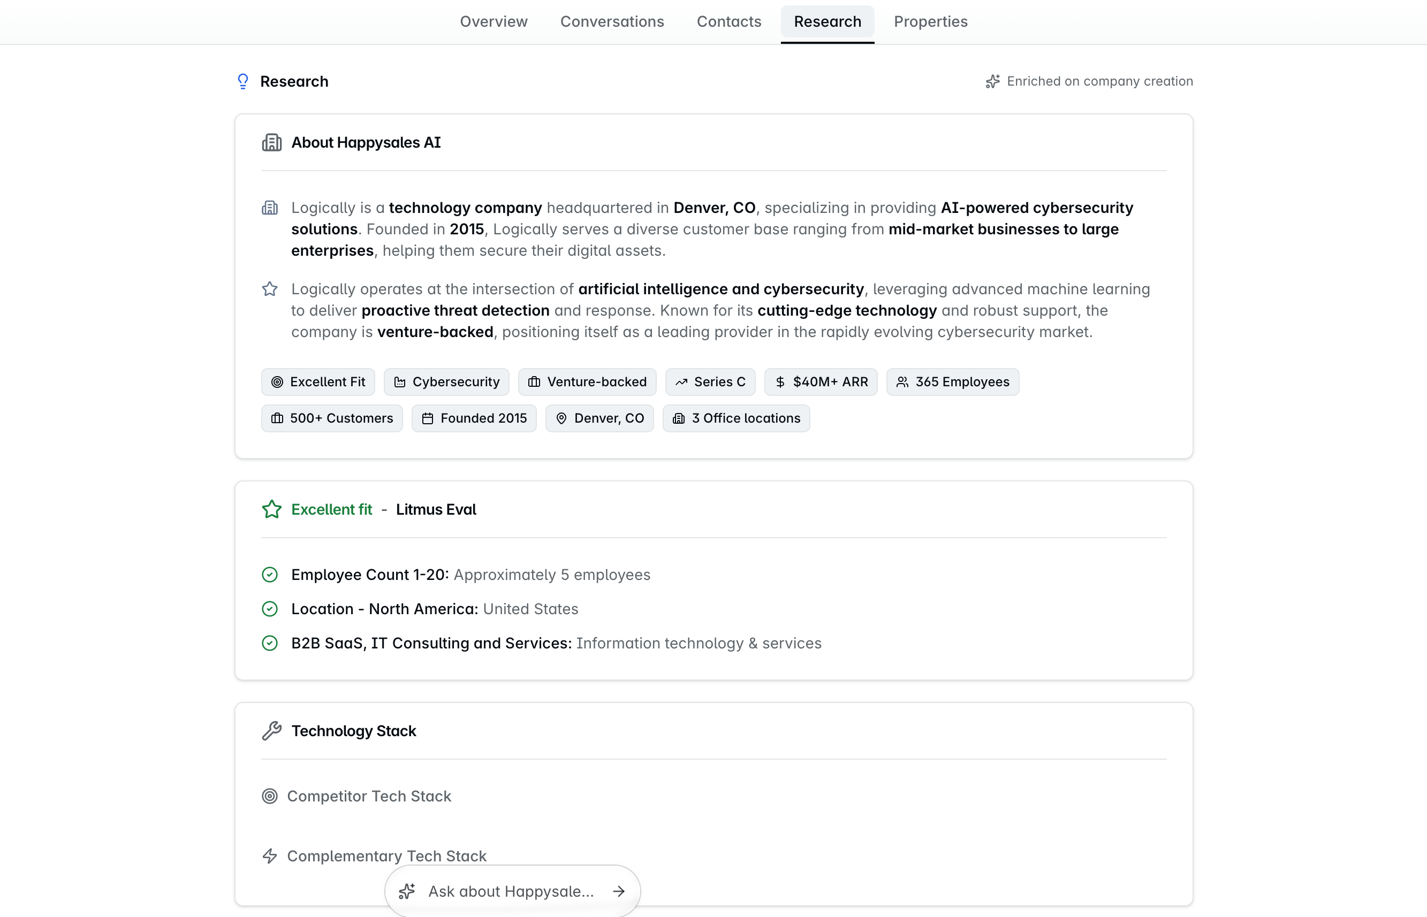The image size is (1427, 917).
Task: Click the Founded 2015 tag
Action: point(474,418)
